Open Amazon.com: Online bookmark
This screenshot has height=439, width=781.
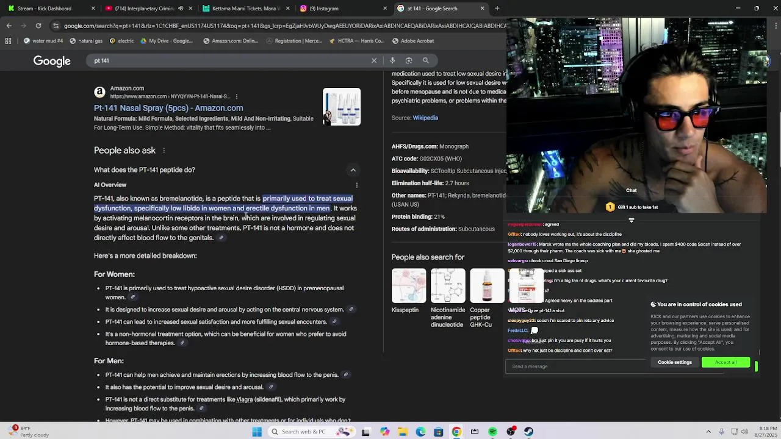pyautogui.click(x=231, y=41)
